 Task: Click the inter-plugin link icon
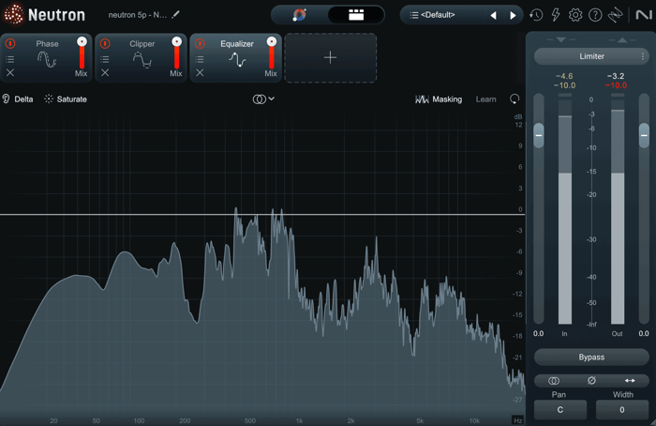(x=615, y=15)
